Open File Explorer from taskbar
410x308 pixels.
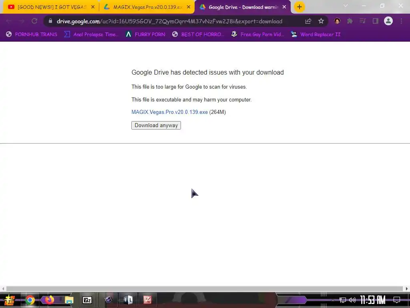click(69, 300)
